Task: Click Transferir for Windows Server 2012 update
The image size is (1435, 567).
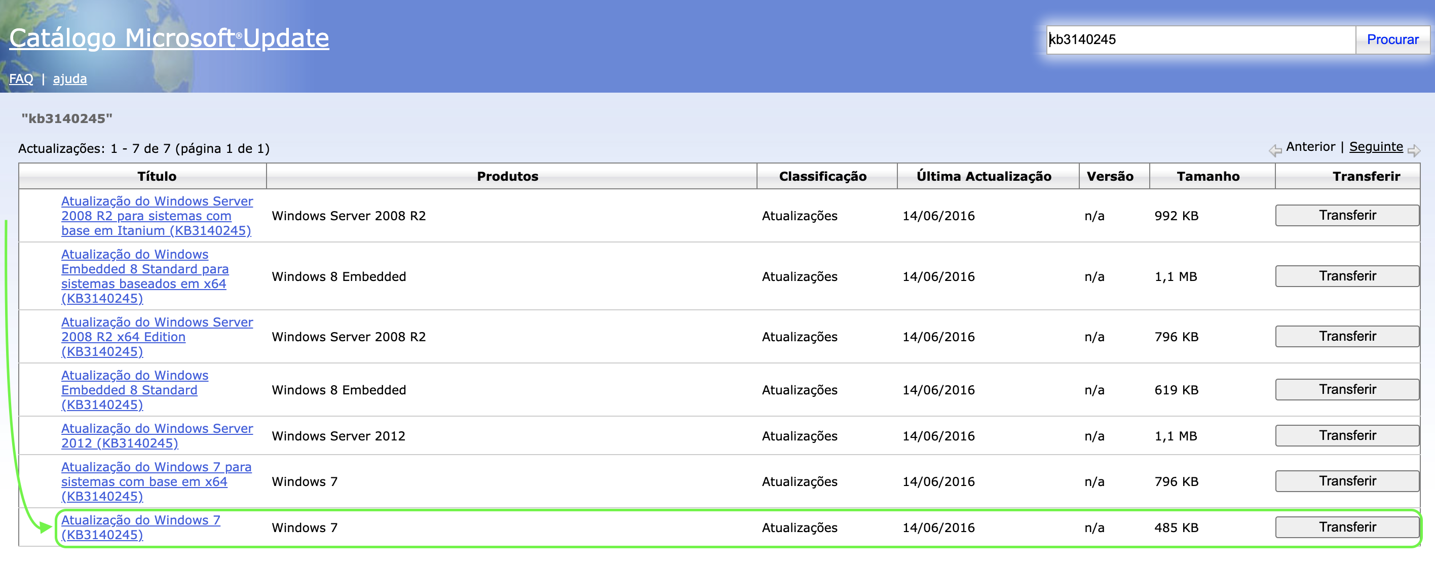Action: point(1347,436)
